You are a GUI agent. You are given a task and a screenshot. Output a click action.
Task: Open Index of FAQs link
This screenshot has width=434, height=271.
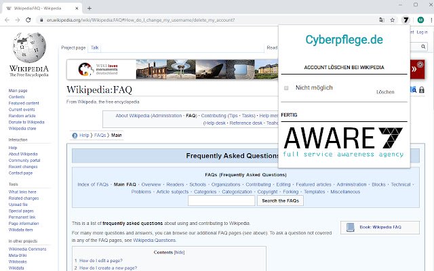click(x=93, y=184)
